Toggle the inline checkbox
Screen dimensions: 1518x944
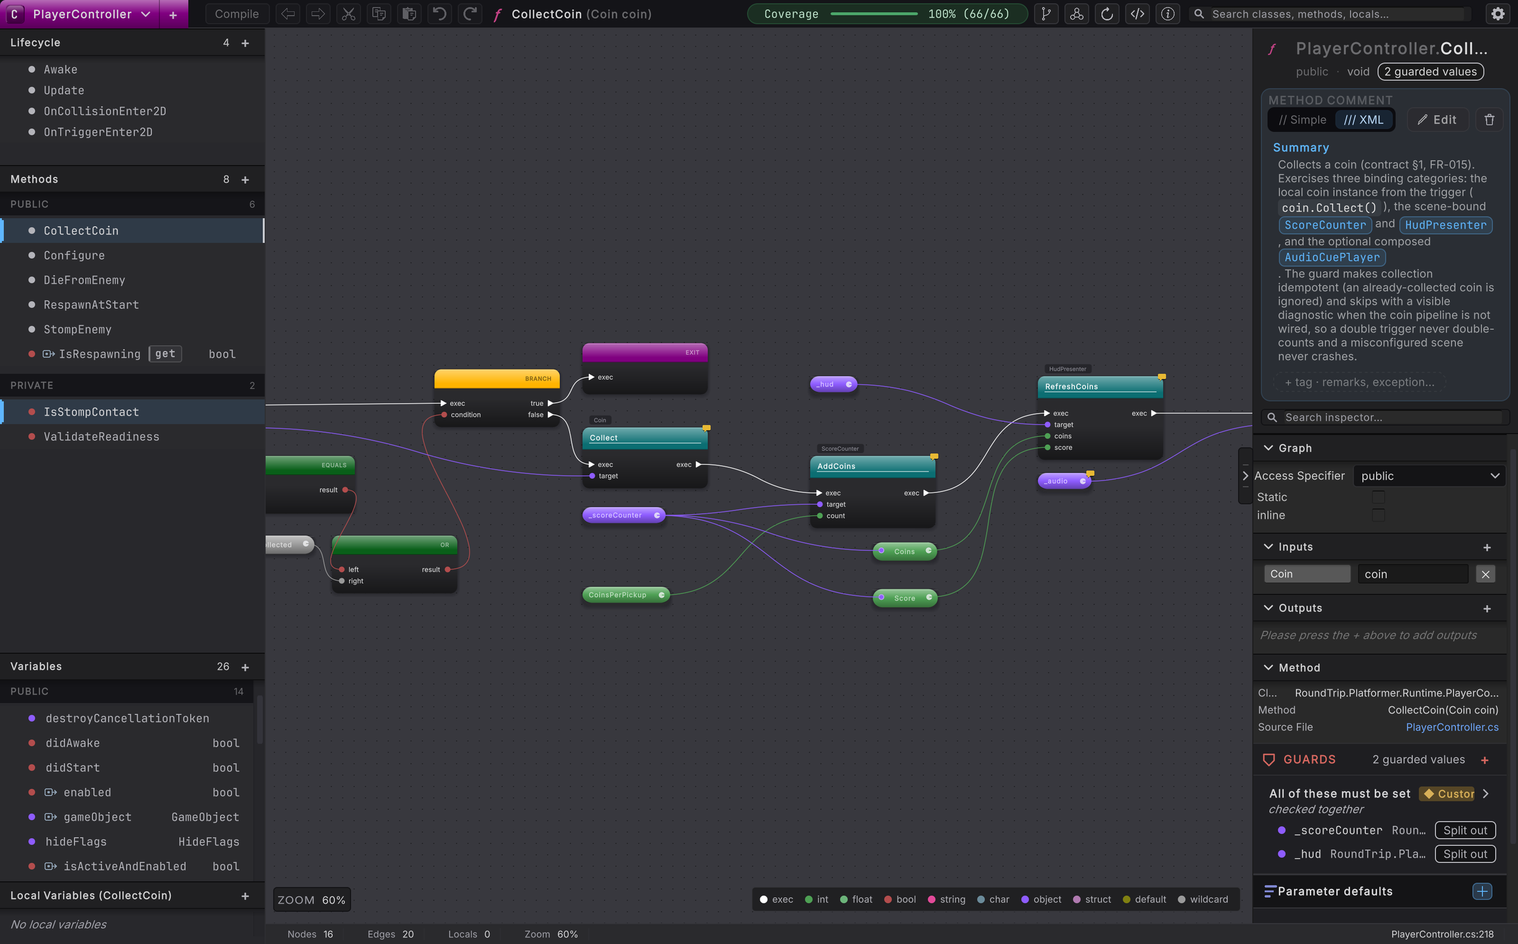pyautogui.click(x=1378, y=515)
